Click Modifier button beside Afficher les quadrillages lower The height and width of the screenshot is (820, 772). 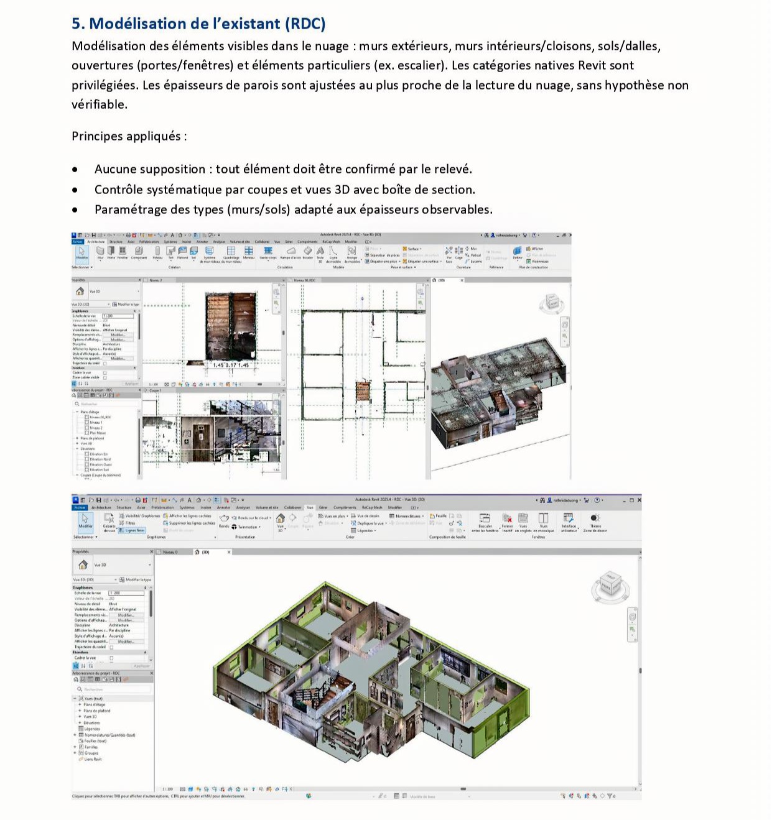126,642
